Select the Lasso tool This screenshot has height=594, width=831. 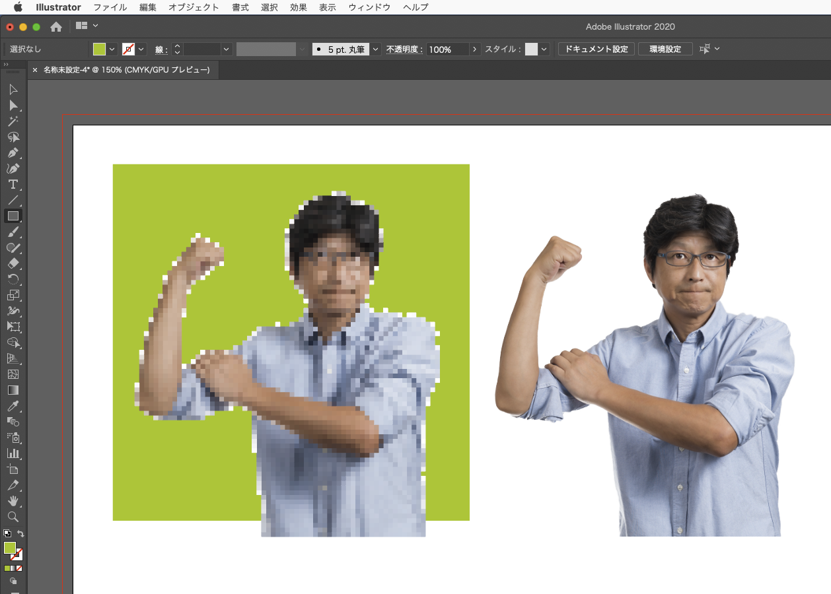(13, 137)
